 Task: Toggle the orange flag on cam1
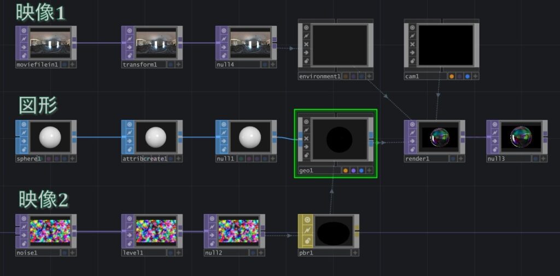click(452, 77)
